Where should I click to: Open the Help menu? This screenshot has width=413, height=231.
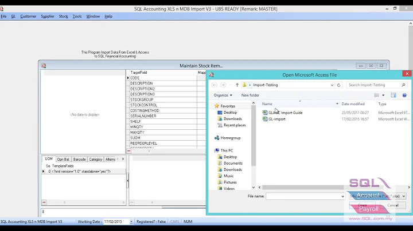tap(108, 16)
